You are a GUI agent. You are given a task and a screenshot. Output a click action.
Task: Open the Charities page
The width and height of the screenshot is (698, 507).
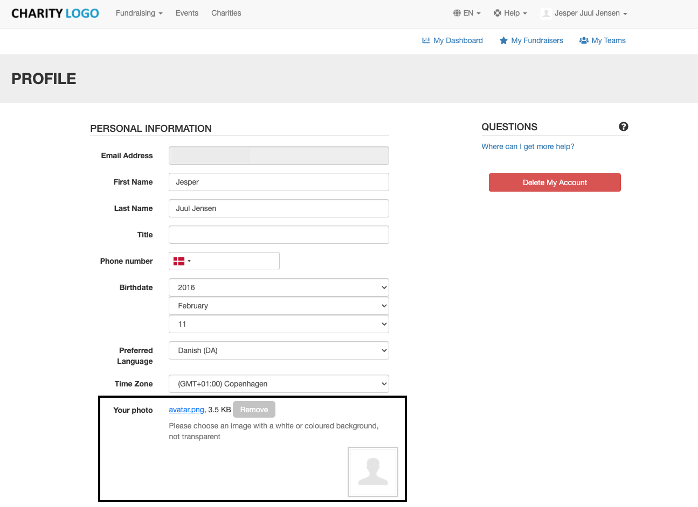pos(226,13)
